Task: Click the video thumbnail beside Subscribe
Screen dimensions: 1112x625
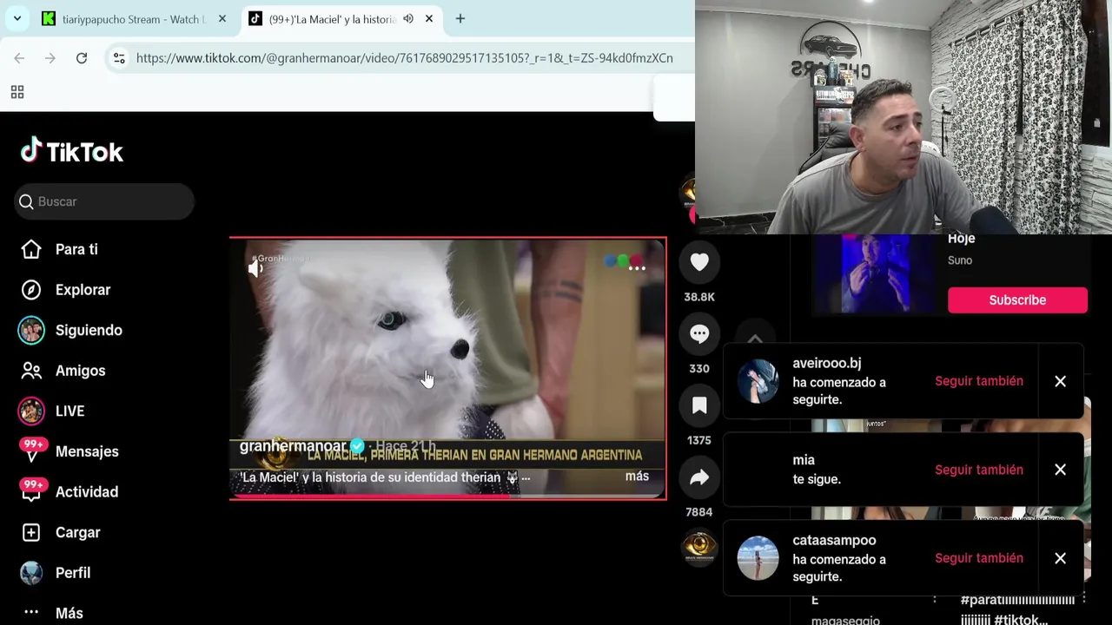Action: coord(876,273)
